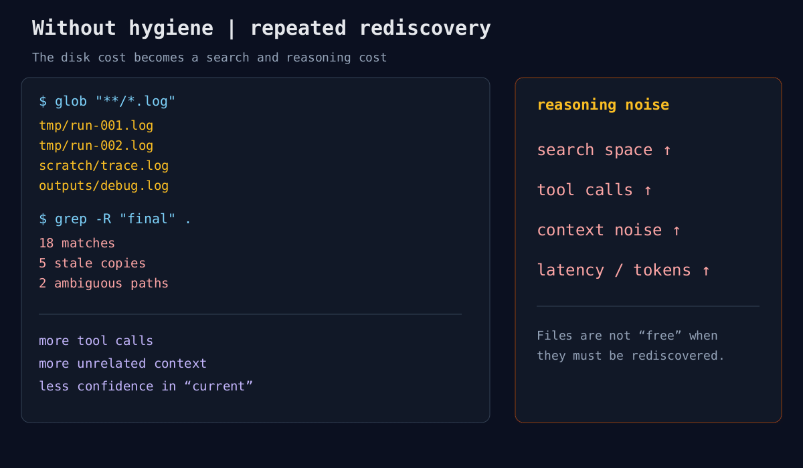
Task: Click the title "Without hygiene | repeated rediscovery"
Action: (x=262, y=29)
